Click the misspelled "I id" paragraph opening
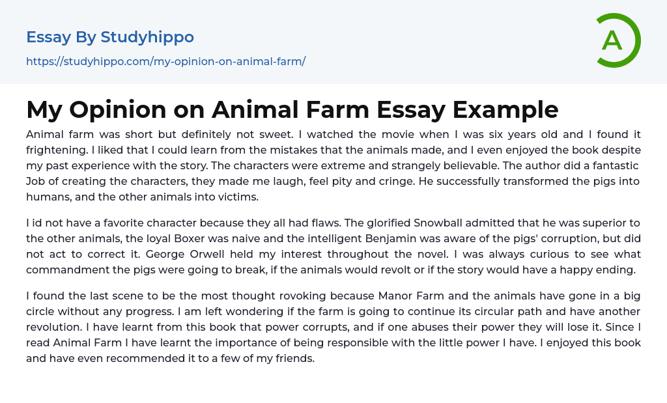The height and width of the screenshot is (403, 667). coord(35,223)
